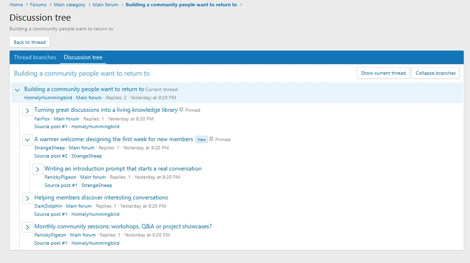This screenshot has width=470, height=263.
Task: Open 'Monthly community sessions' thread title
Action: click(123, 226)
